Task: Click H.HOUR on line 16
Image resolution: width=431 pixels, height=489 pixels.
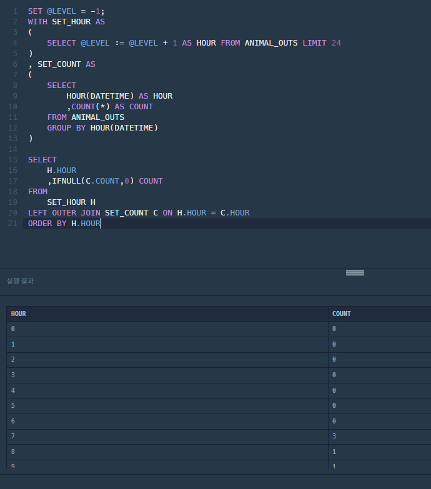Action: click(x=62, y=170)
